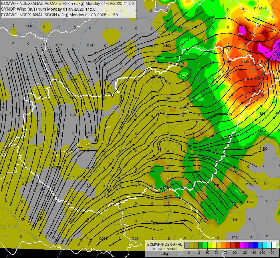Click the ECMWF-INDEX-ANAL SBCIN header line
The image size is (280, 258).
point(59,15)
